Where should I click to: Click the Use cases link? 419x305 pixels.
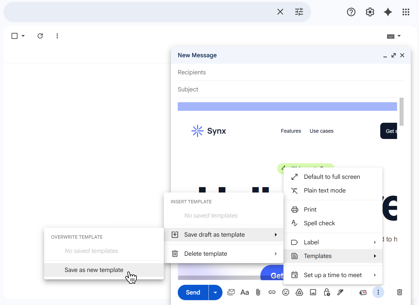[322, 131]
